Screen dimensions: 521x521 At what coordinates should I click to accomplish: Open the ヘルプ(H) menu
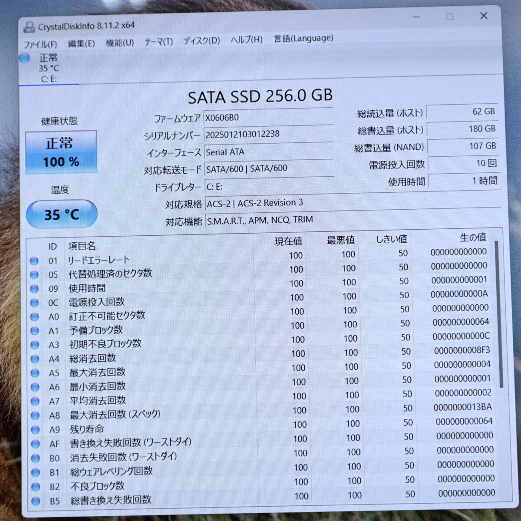pos(247,40)
